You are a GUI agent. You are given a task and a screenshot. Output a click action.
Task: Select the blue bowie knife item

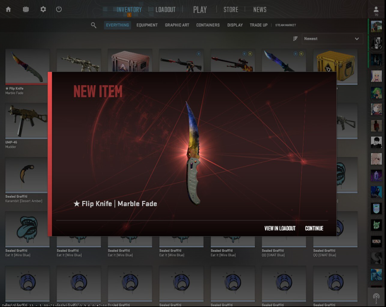284,61
